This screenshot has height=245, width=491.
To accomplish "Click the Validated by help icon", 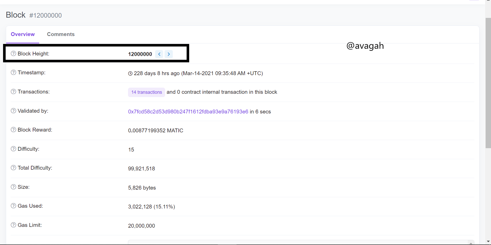I will [x=13, y=111].
